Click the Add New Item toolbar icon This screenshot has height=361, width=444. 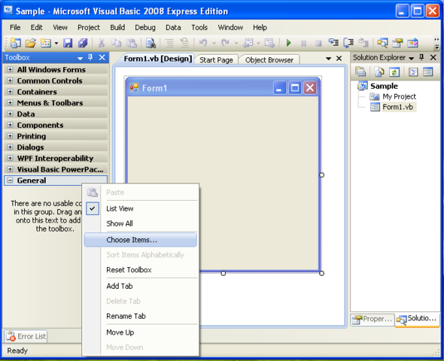[46, 43]
